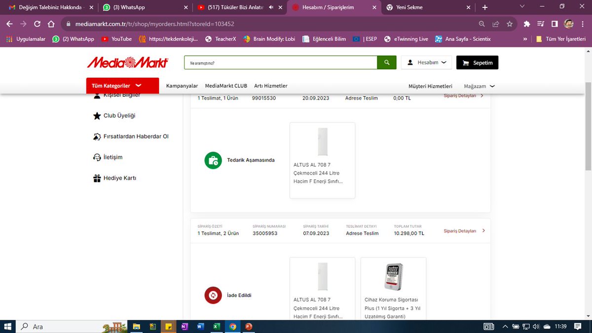Open Tüm Yer İşaretleri folder

pyautogui.click(x=560, y=39)
